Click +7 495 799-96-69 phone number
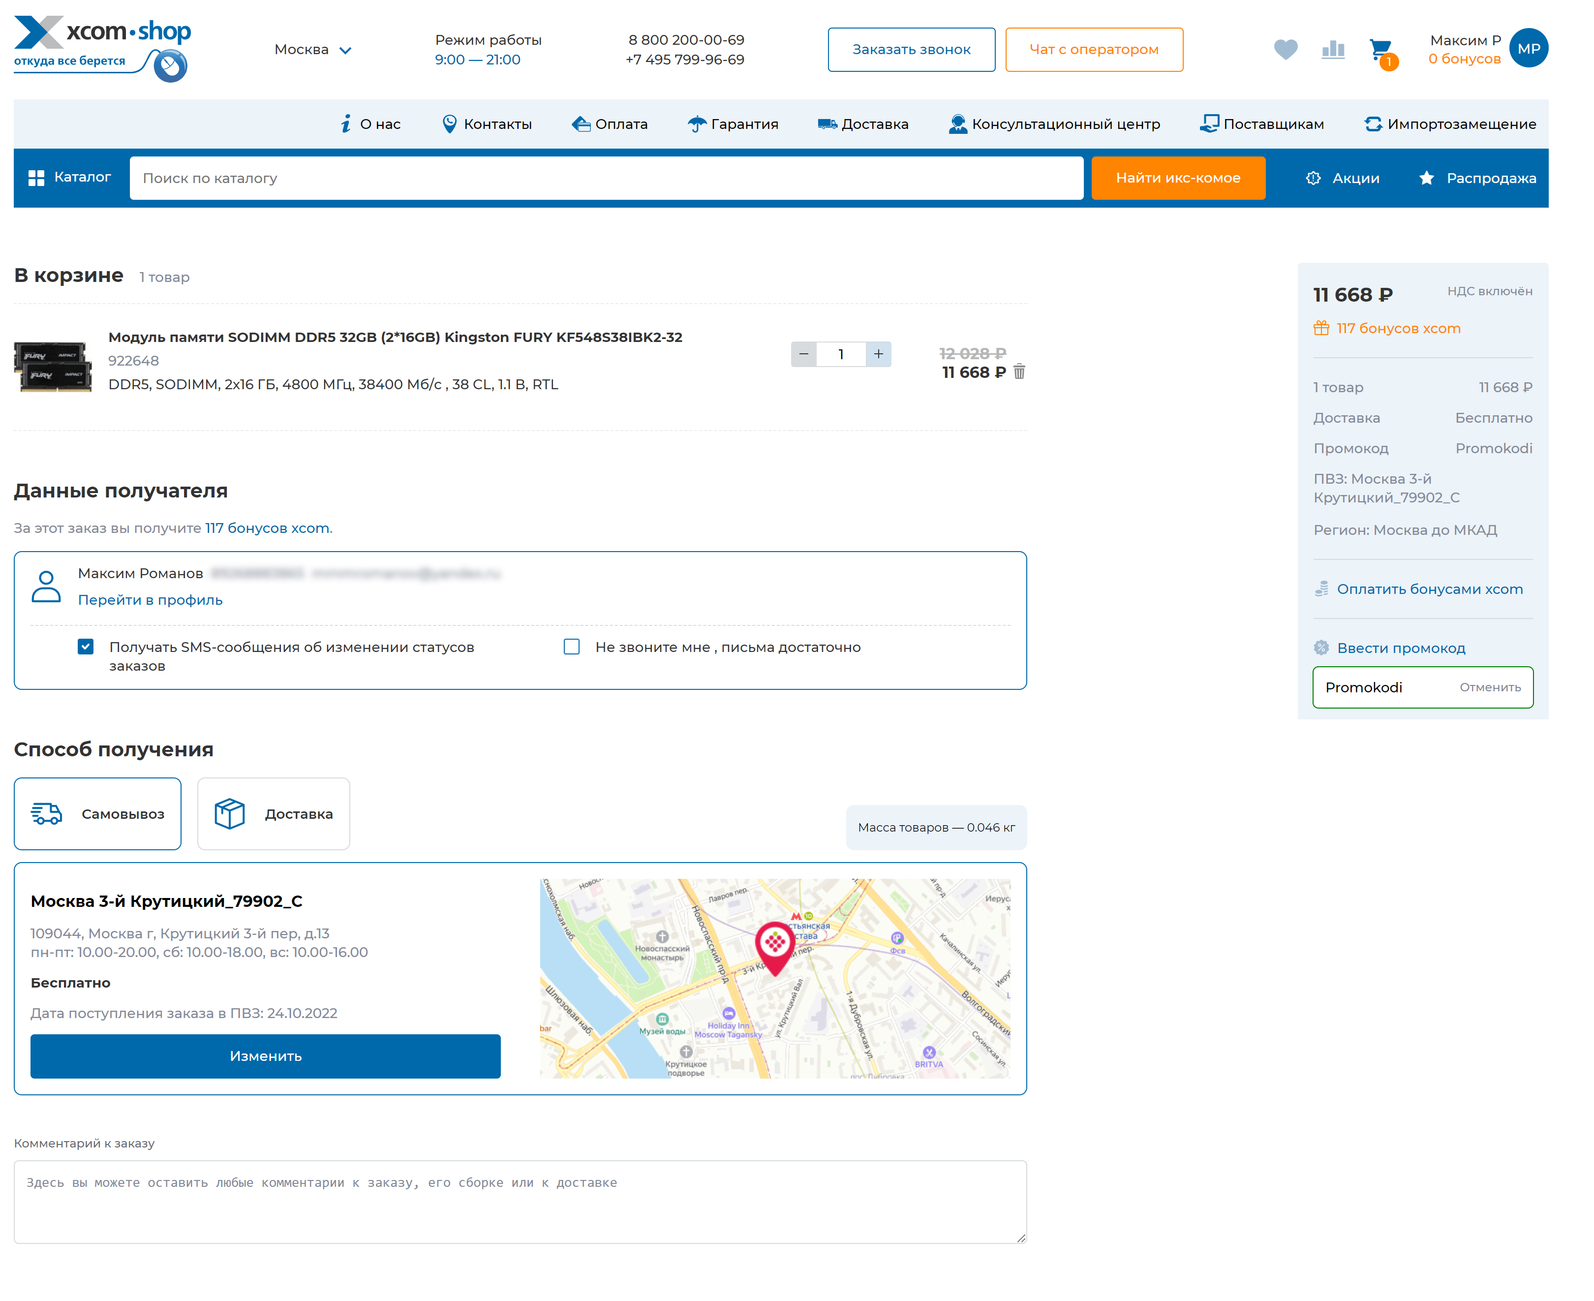This screenshot has height=1301, width=1594. 684,59
